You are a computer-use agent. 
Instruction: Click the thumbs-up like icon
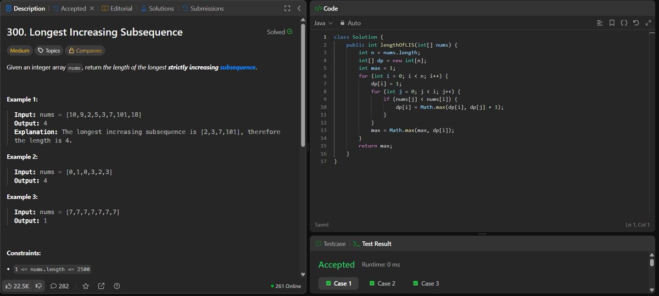(9, 286)
